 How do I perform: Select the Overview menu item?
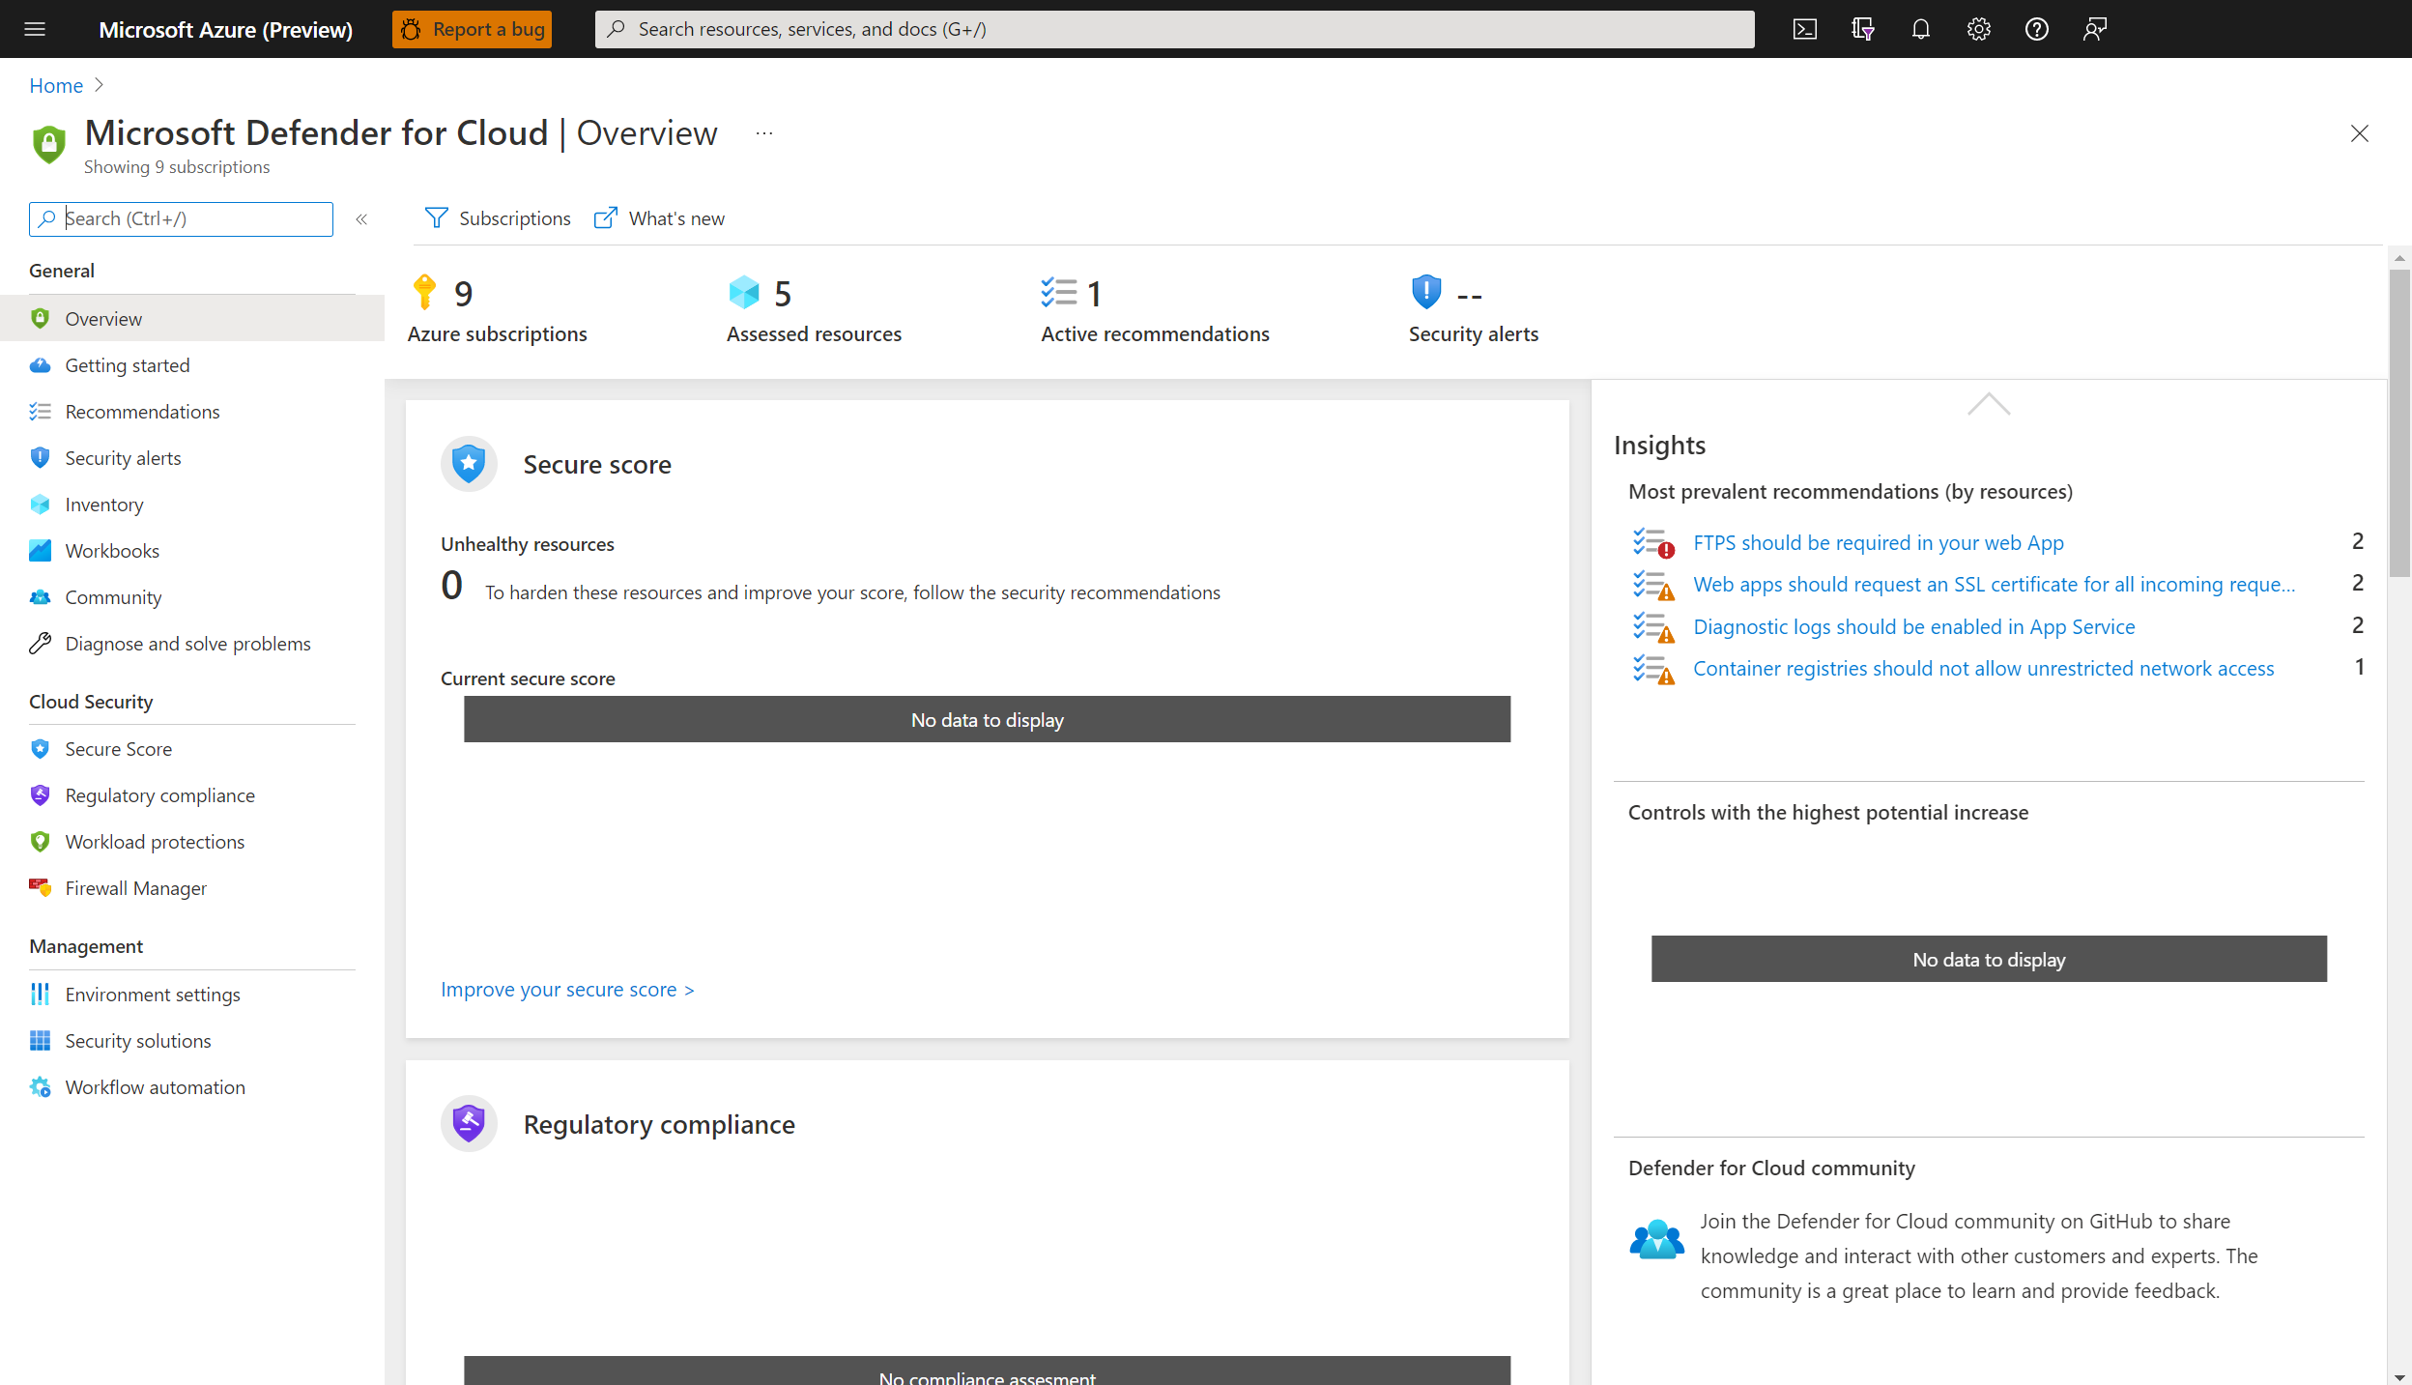click(101, 316)
